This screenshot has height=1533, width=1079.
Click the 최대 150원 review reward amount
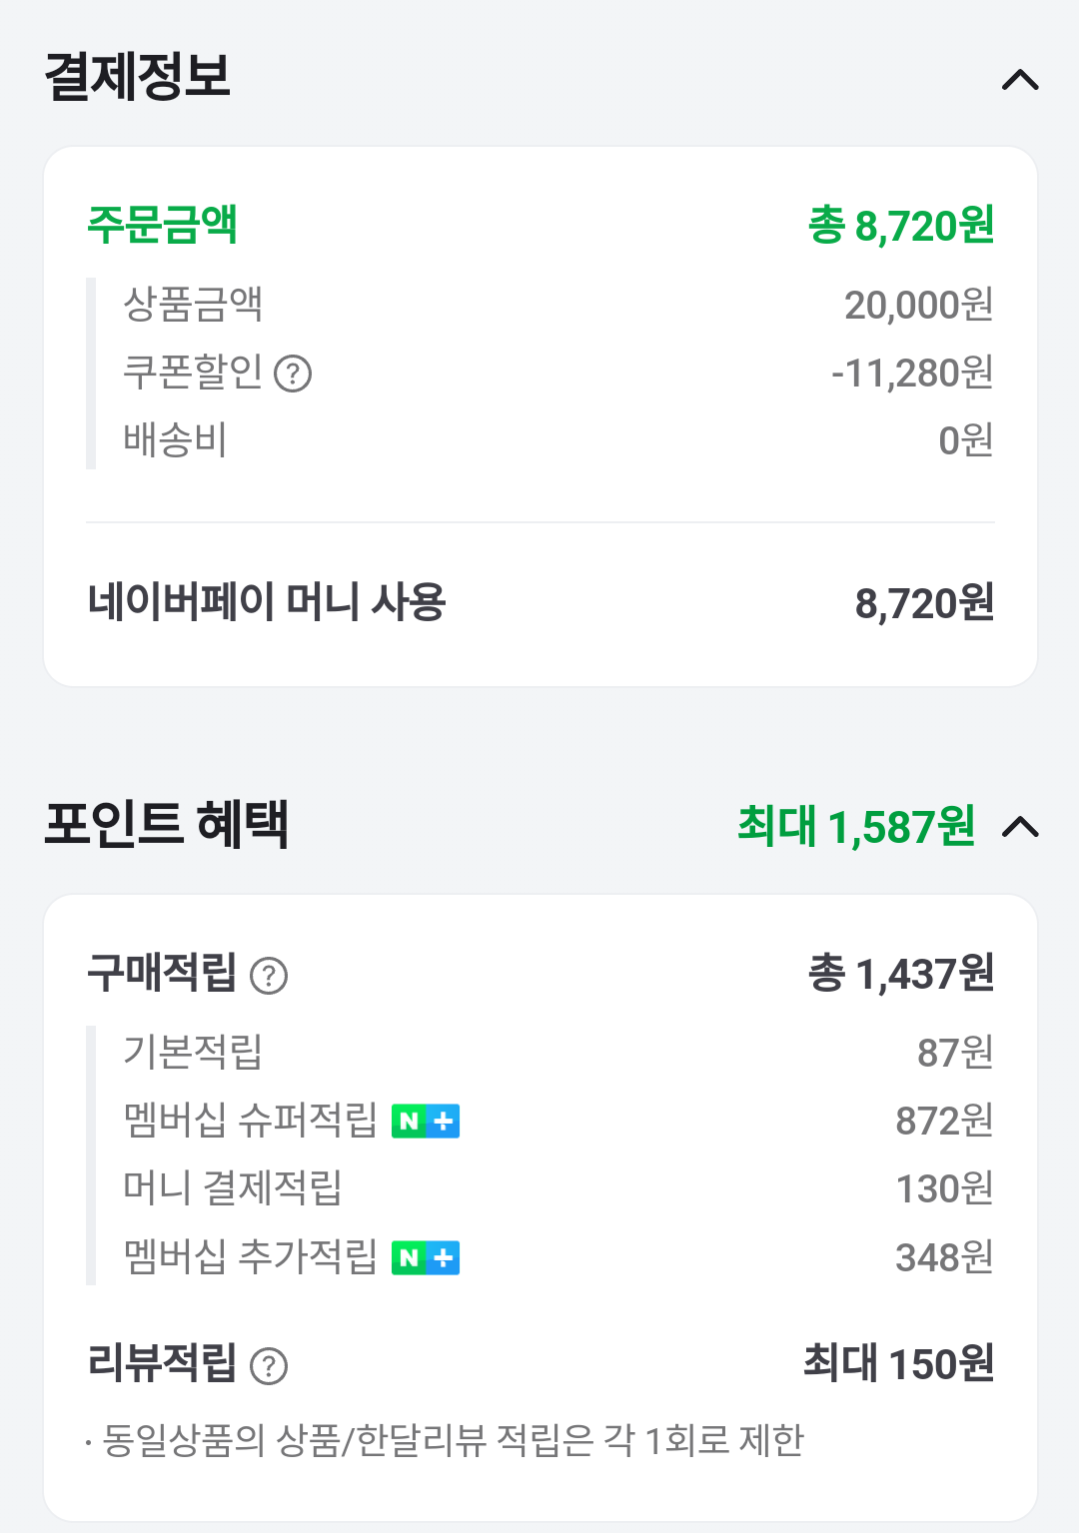click(x=898, y=1363)
